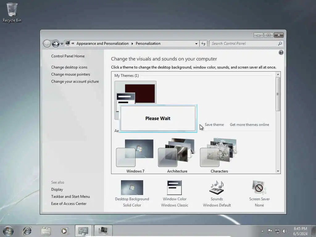Click the None screen saver label
Screen dimensions: 316x237
pyautogui.click(x=259, y=205)
